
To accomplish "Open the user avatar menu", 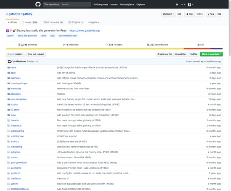I will click(190, 5).
